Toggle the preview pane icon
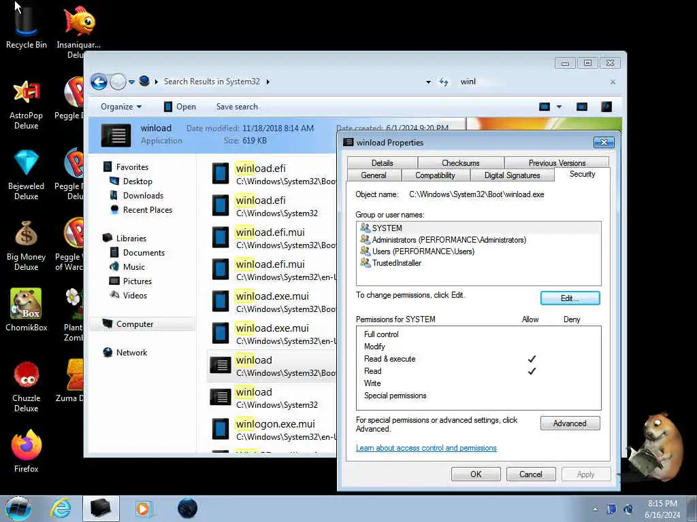The height and width of the screenshot is (522, 697). click(582, 107)
